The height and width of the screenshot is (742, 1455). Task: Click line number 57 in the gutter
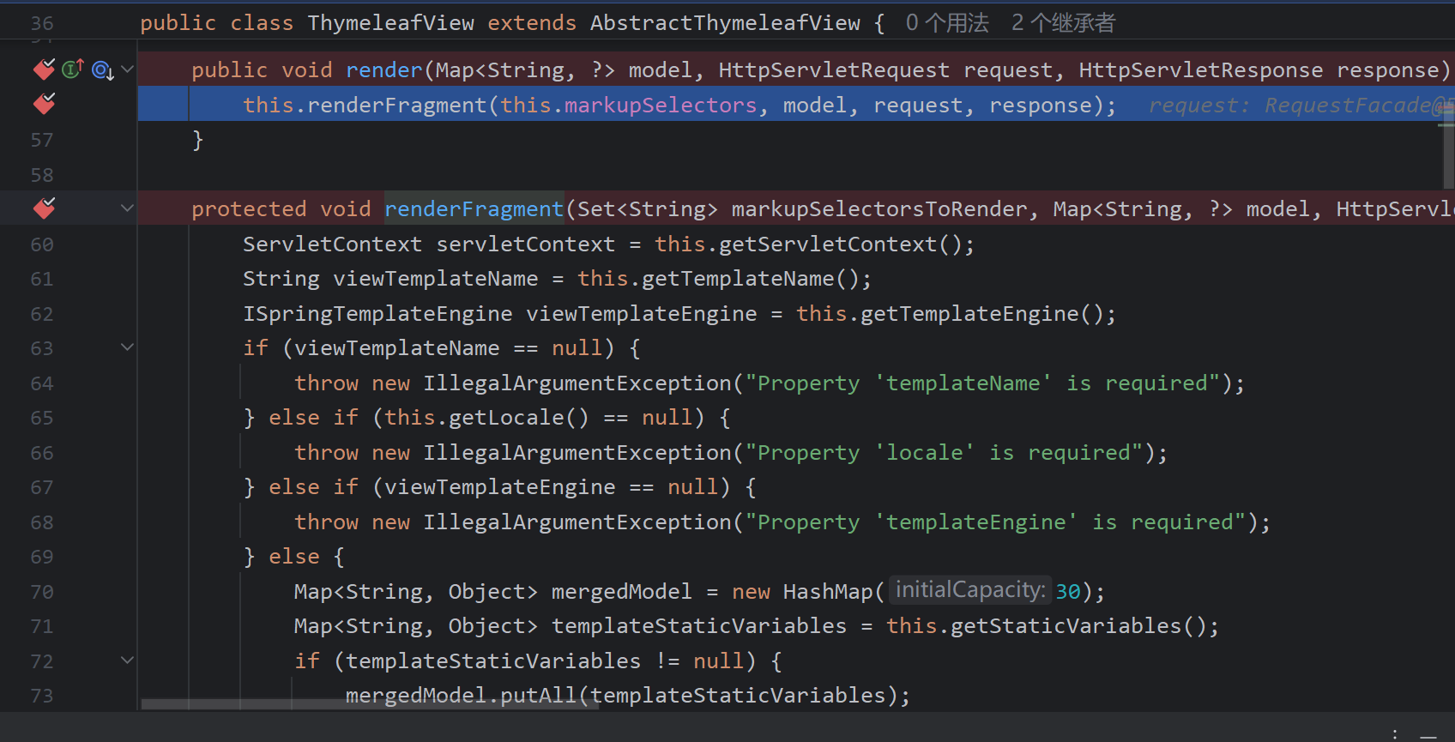click(42, 140)
